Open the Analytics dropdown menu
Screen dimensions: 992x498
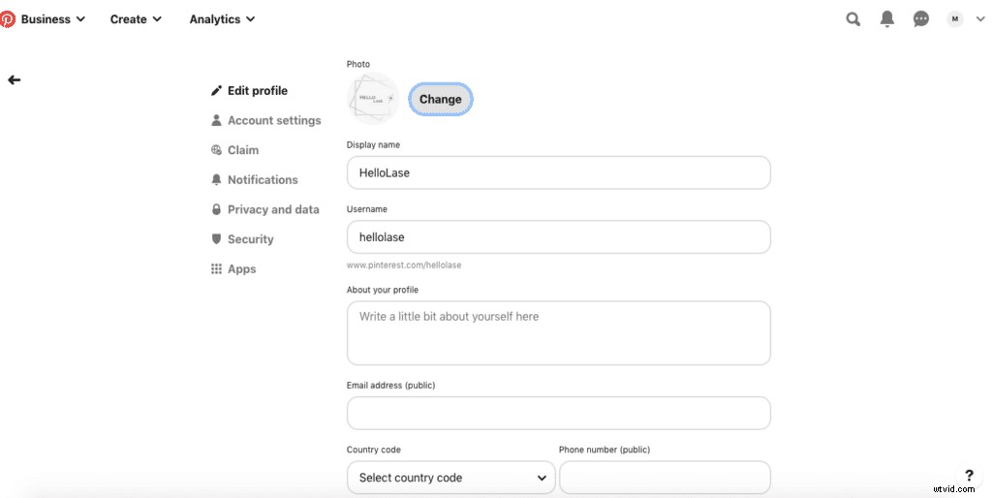tap(222, 18)
